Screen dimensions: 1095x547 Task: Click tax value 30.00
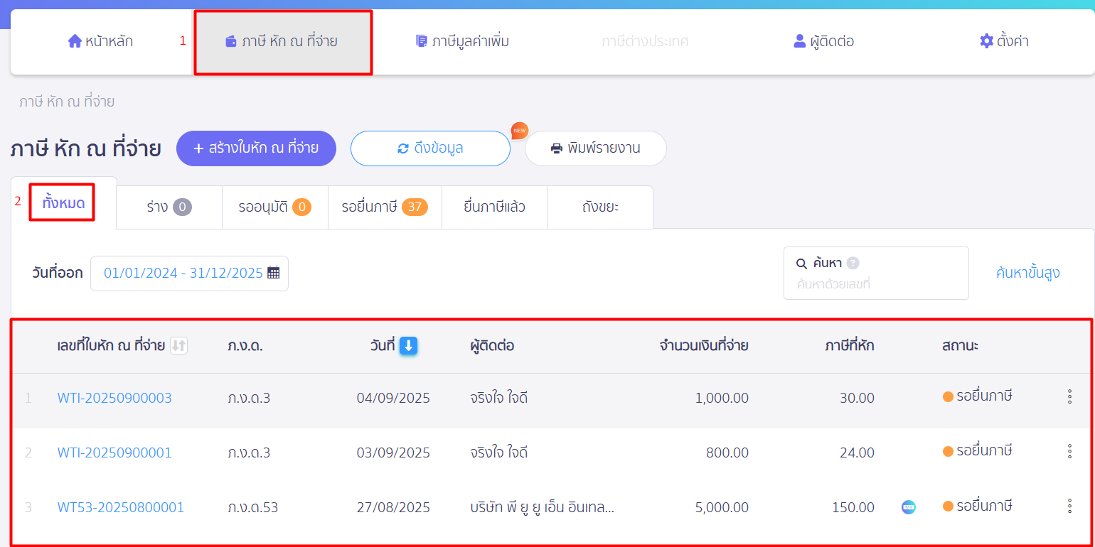point(857,398)
